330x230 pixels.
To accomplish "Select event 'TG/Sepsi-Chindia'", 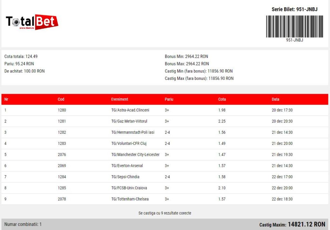I will [125, 177].
